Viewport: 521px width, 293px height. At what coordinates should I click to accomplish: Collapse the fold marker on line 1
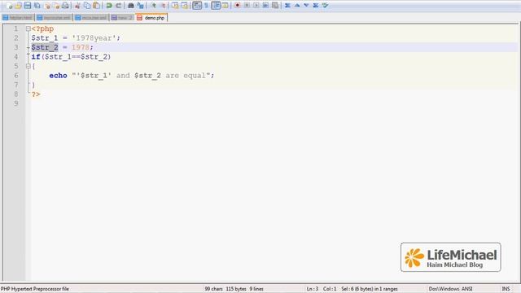click(x=28, y=29)
